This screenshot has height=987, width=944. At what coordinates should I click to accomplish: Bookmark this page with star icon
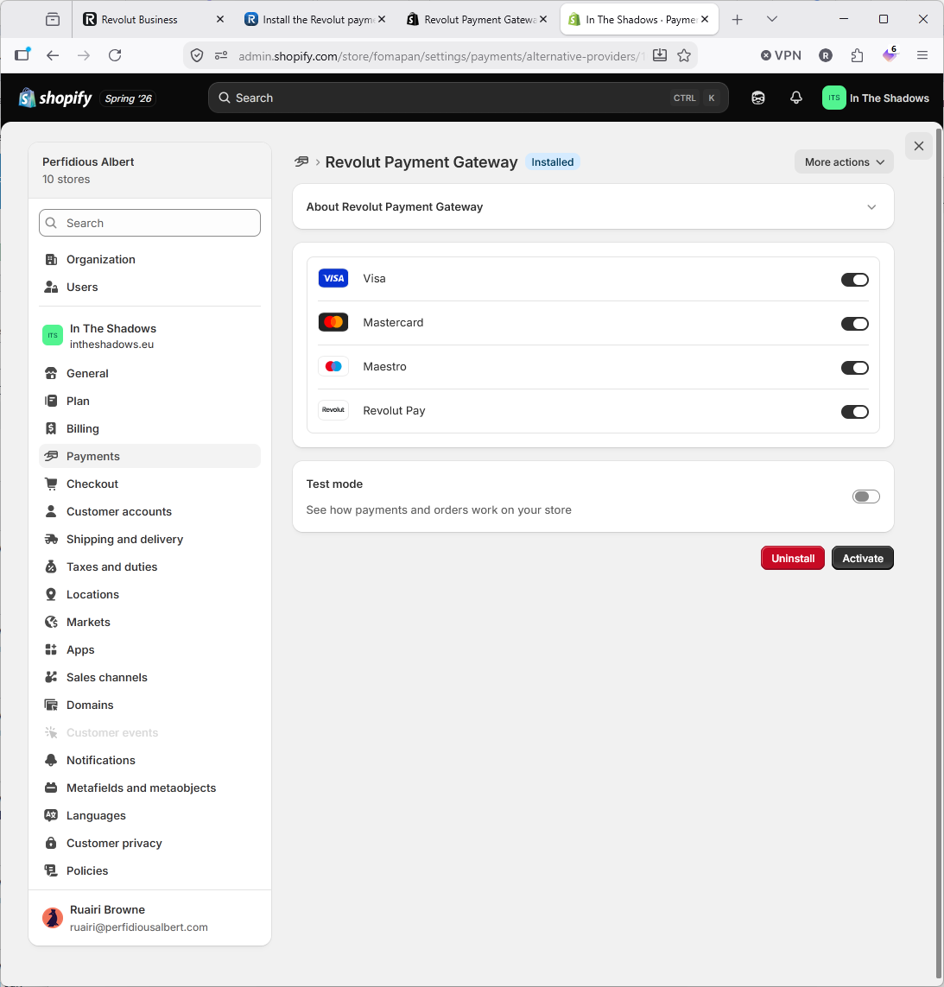click(x=684, y=55)
